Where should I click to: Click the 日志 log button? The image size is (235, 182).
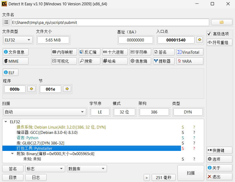(36, 177)
